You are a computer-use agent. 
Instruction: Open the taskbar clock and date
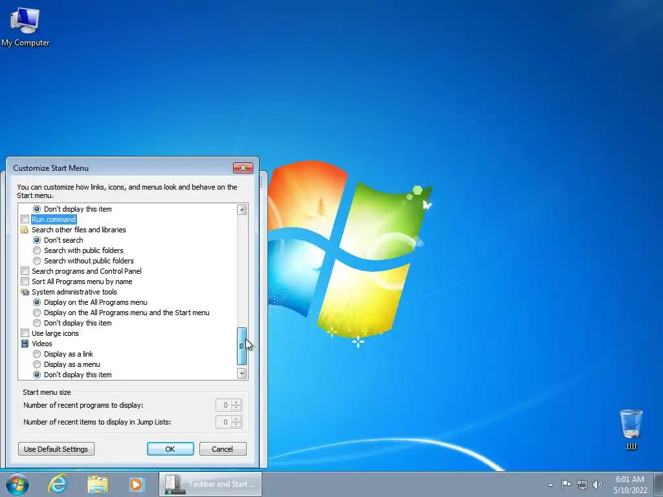tap(630, 485)
